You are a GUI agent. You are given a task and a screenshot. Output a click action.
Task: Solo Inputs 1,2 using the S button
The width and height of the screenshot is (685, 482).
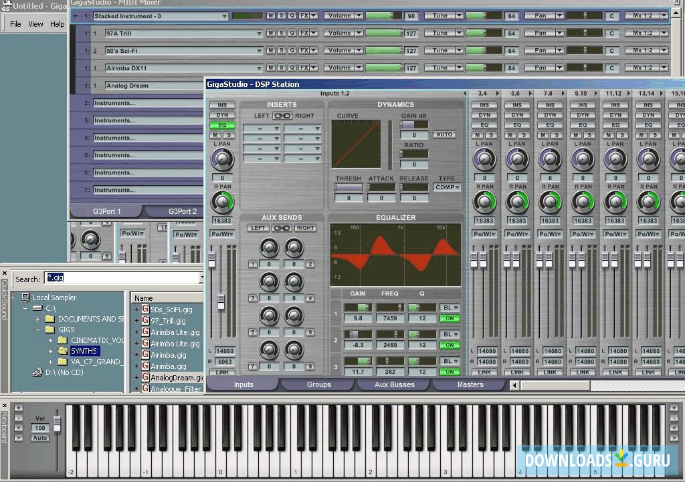pos(228,134)
